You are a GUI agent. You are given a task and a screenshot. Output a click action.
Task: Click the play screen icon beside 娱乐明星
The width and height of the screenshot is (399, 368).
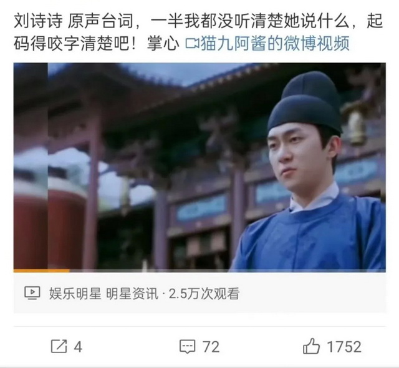[32, 293]
